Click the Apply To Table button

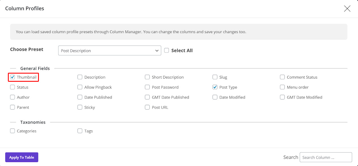click(x=22, y=157)
